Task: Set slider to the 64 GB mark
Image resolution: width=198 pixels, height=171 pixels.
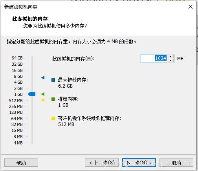Action: [x=32, y=58]
